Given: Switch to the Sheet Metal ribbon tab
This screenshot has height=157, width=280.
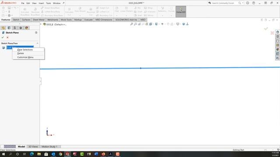Looking at the screenshot, I should 38,20.
